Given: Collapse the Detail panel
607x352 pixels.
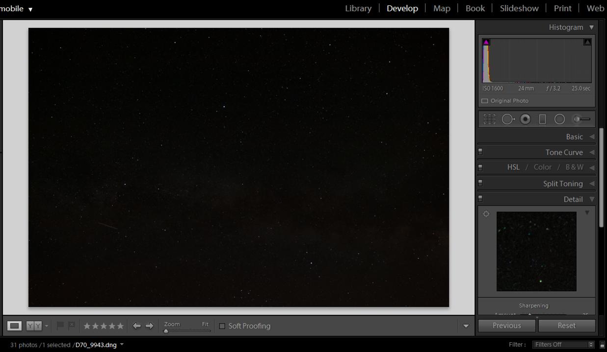Looking at the screenshot, I should tap(592, 199).
